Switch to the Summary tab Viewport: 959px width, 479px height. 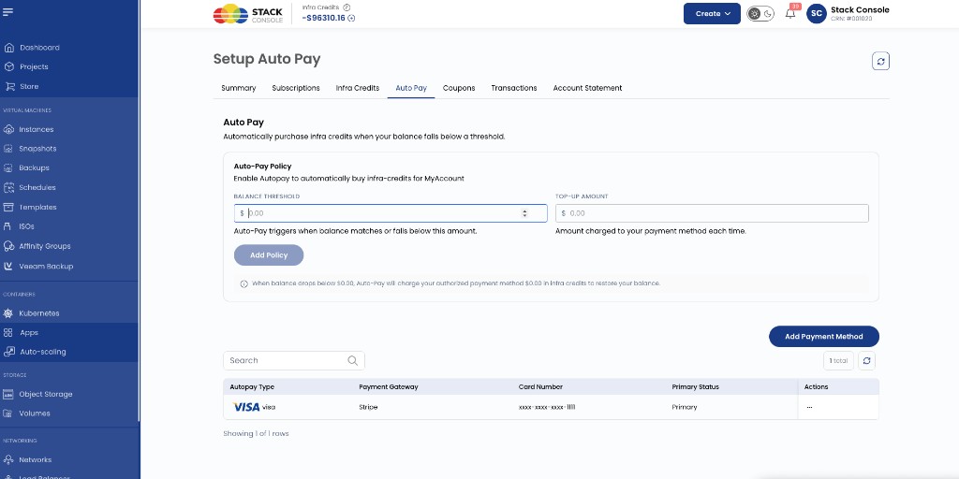[x=239, y=88]
